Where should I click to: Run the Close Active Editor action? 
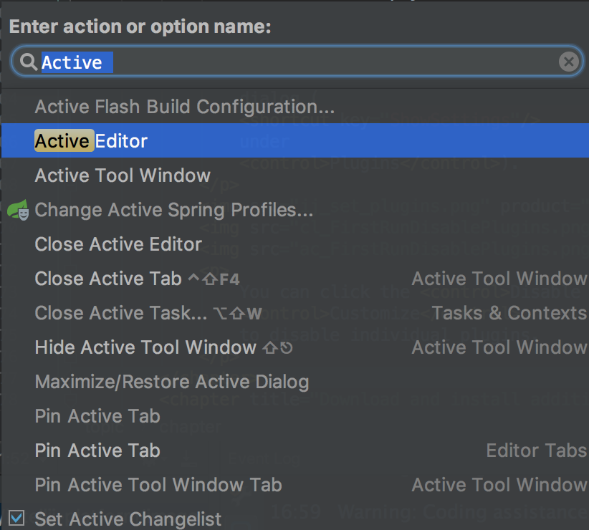[118, 244]
